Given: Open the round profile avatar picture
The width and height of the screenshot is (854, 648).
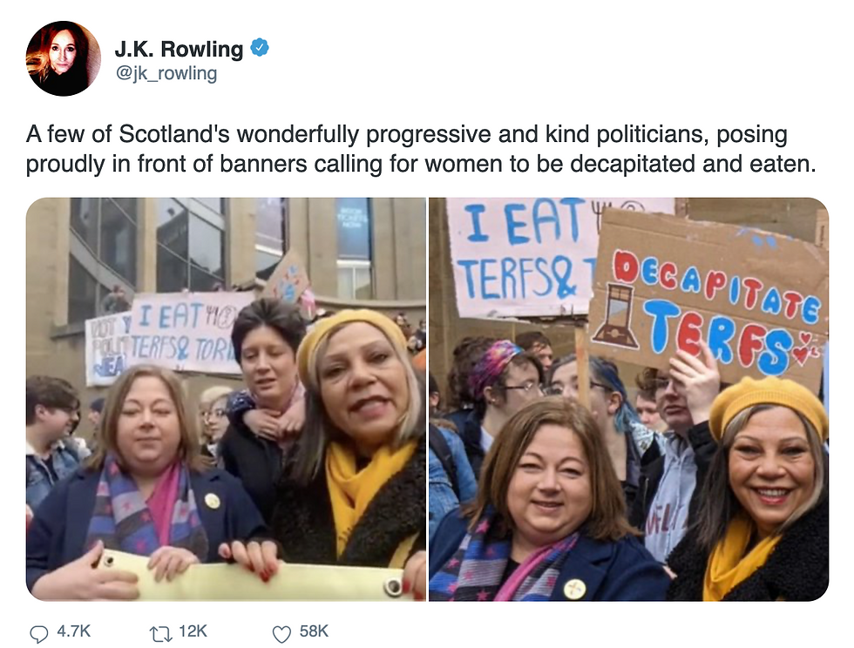Looking at the screenshot, I should tap(63, 58).
